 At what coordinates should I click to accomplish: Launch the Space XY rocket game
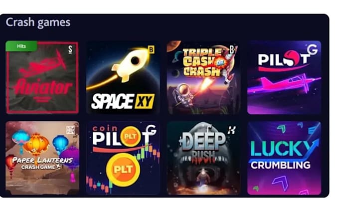click(x=123, y=77)
